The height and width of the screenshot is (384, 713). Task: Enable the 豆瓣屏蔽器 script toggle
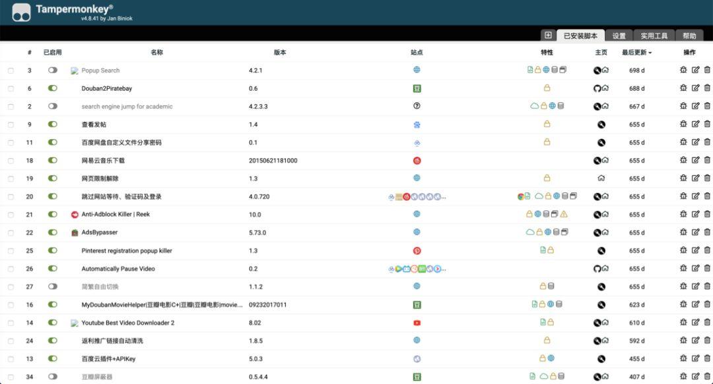click(x=53, y=377)
